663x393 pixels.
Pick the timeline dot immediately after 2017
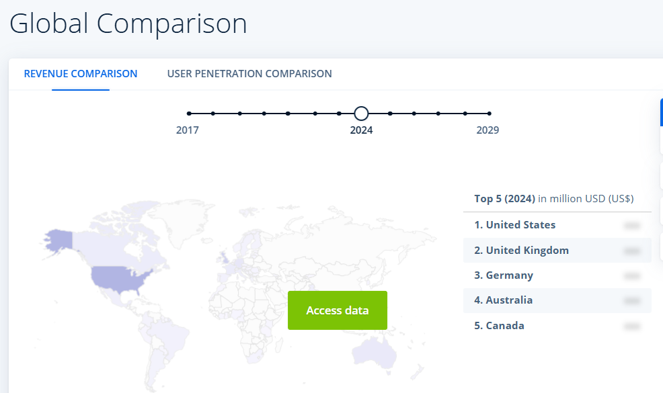coord(213,114)
